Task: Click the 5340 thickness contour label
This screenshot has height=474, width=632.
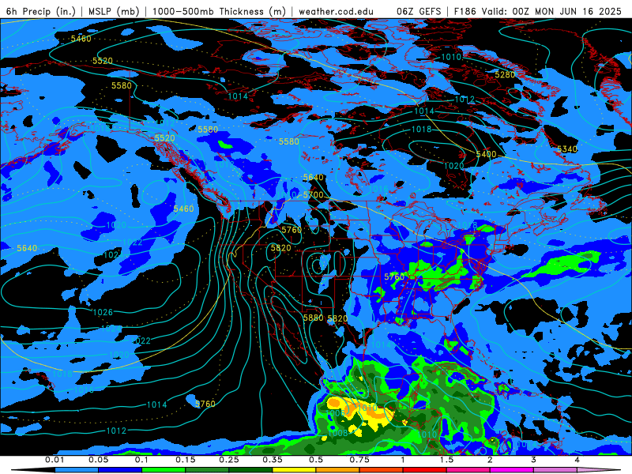Action: tap(567, 149)
